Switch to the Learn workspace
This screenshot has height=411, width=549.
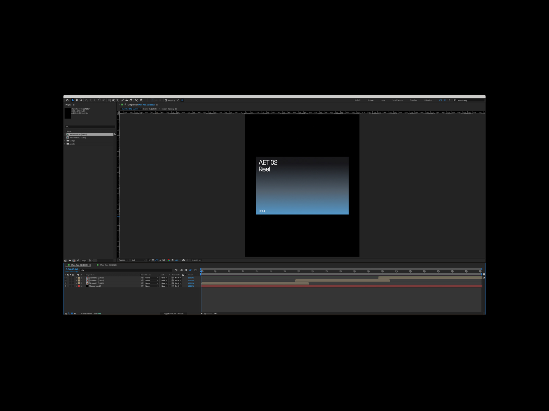click(383, 100)
